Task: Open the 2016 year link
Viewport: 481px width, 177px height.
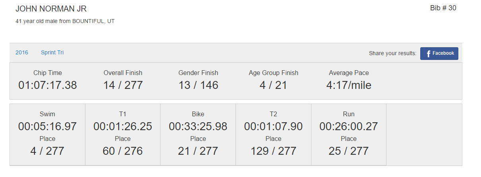Action: (x=22, y=52)
